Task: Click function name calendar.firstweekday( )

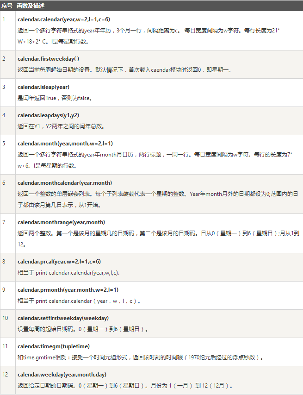Action: 48,59
